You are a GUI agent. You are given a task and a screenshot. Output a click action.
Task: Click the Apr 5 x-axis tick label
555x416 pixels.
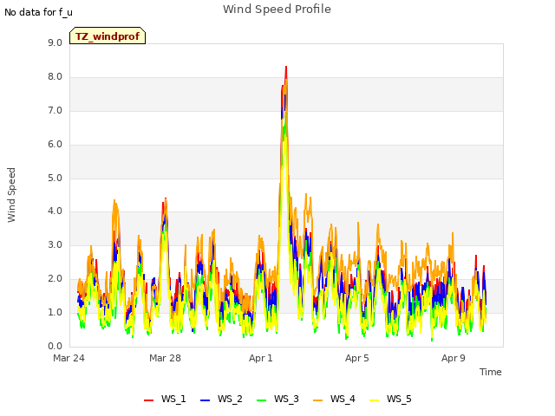[x=357, y=358]
